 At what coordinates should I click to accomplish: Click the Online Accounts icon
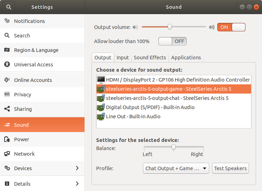point(7,80)
